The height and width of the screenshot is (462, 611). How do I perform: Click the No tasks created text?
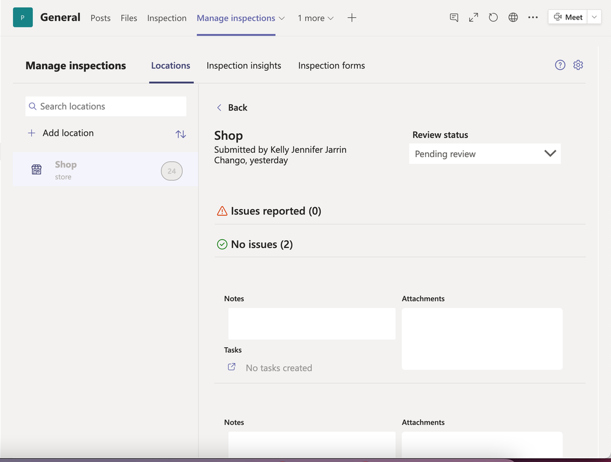[x=279, y=368]
